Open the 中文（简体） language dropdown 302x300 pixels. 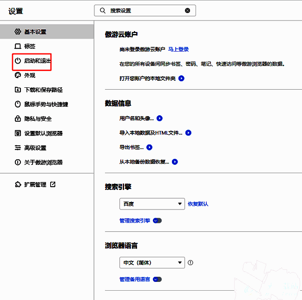tap(152, 263)
